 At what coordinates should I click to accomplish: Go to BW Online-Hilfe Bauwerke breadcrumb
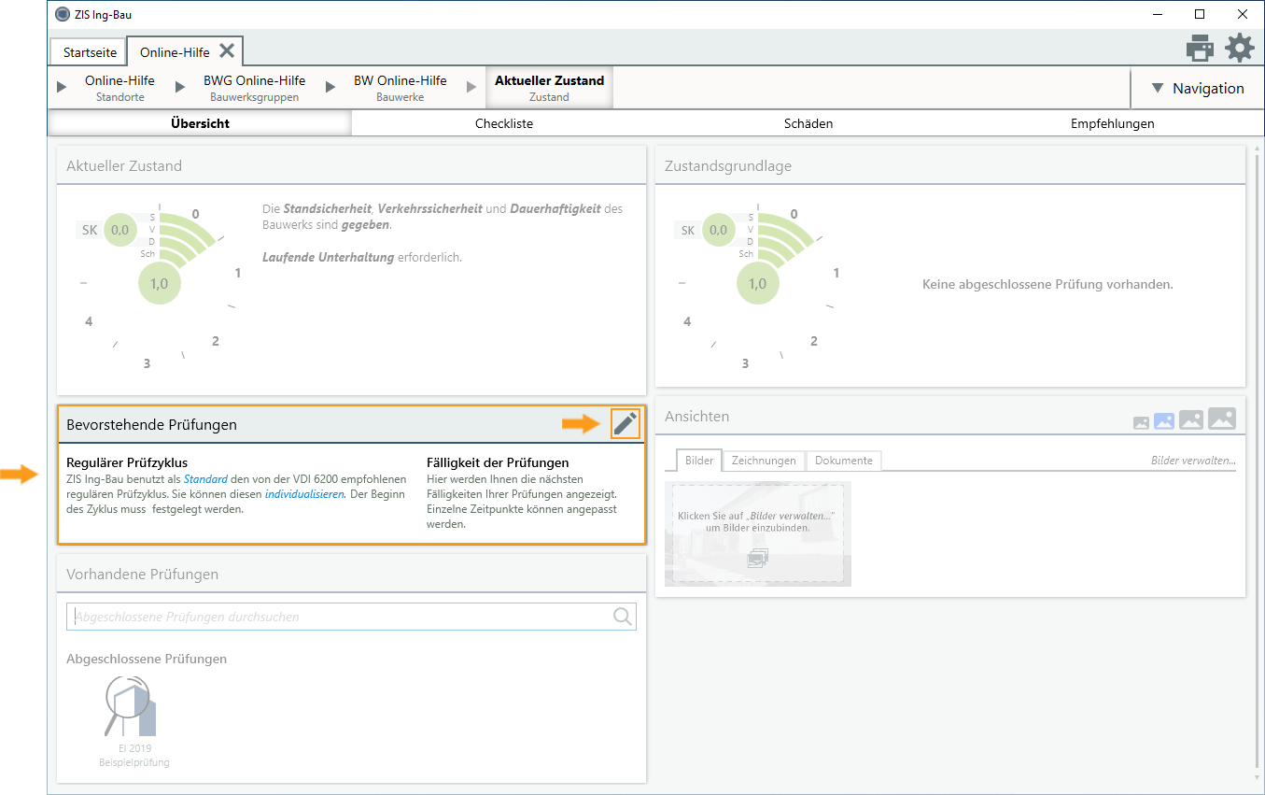tap(400, 88)
